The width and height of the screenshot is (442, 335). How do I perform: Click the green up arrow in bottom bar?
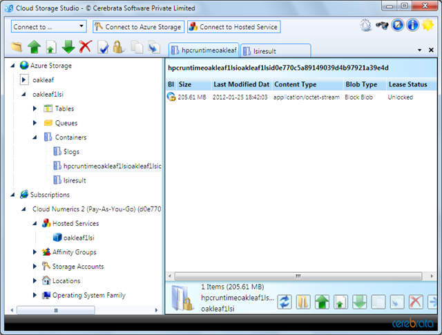coord(322,302)
